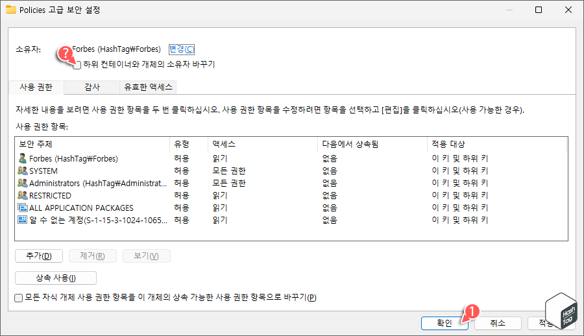Click 읽기 access in Forbes row

pyautogui.click(x=220, y=158)
